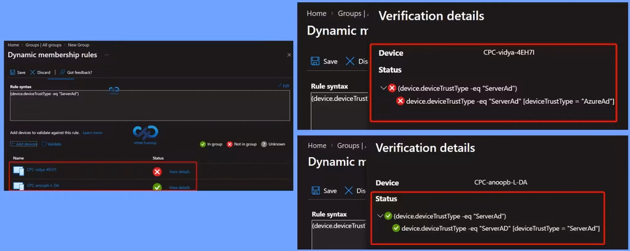This screenshot has width=630, height=251.
Task: Click the Got feedback? label
Action: [79, 73]
